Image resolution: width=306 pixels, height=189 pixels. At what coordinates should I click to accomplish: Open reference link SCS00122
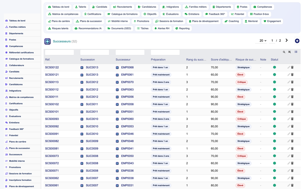(x=52, y=67)
